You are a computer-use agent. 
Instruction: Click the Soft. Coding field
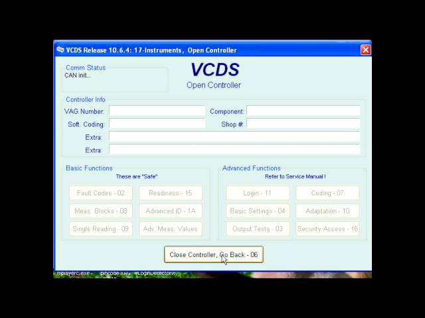[157, 124]
